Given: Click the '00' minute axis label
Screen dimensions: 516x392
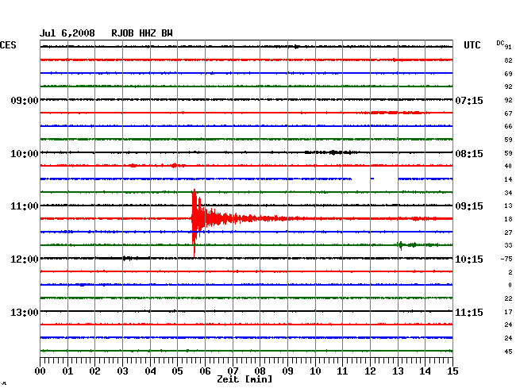Looking at the screenshot, I should [40, 371].
